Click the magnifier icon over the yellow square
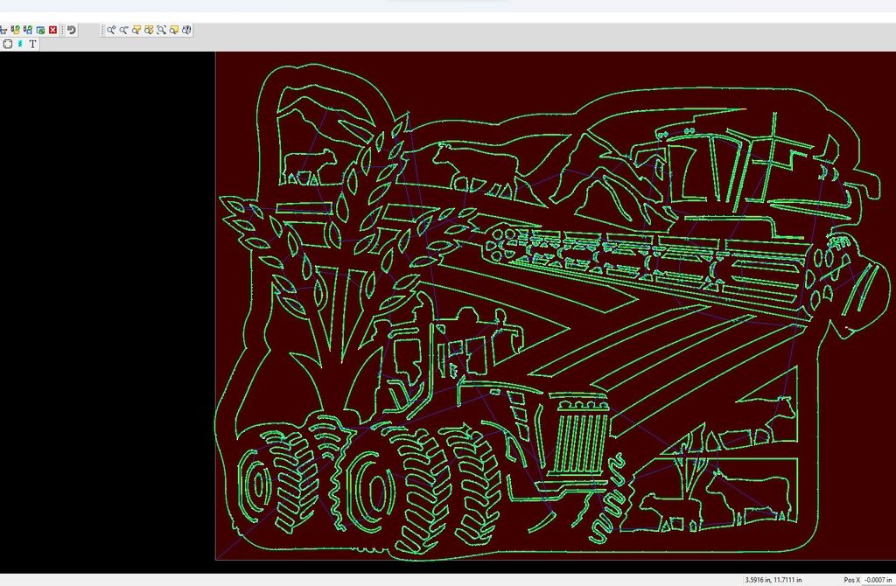 pyautogui.click(x=174, y=30)
